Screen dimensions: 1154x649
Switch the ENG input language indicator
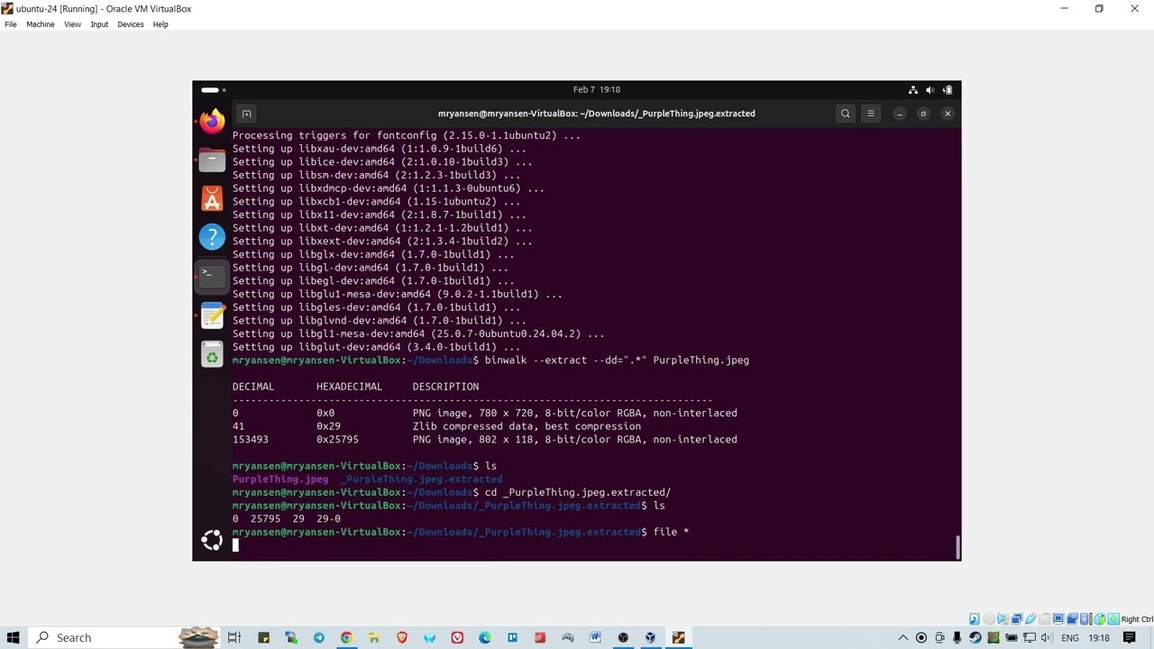point(1070,637)
